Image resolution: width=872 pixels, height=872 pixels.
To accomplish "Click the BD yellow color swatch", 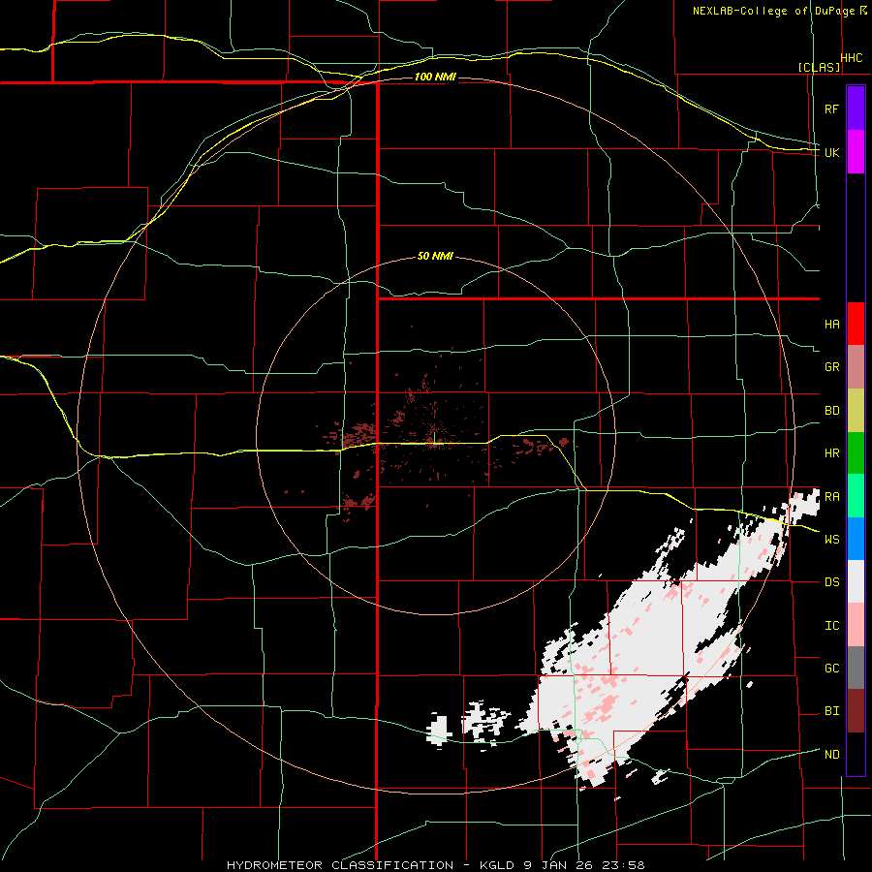I will point(856,411).
